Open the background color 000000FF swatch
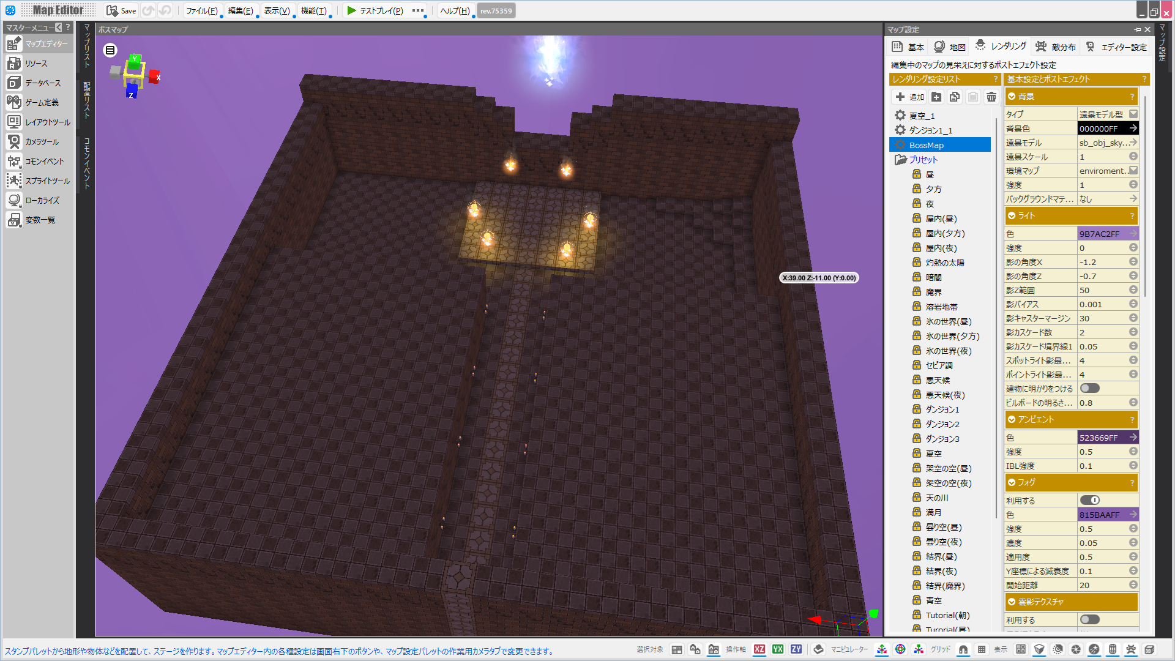The height and width of the screenshot is (661, 1175). point(1108,129)
